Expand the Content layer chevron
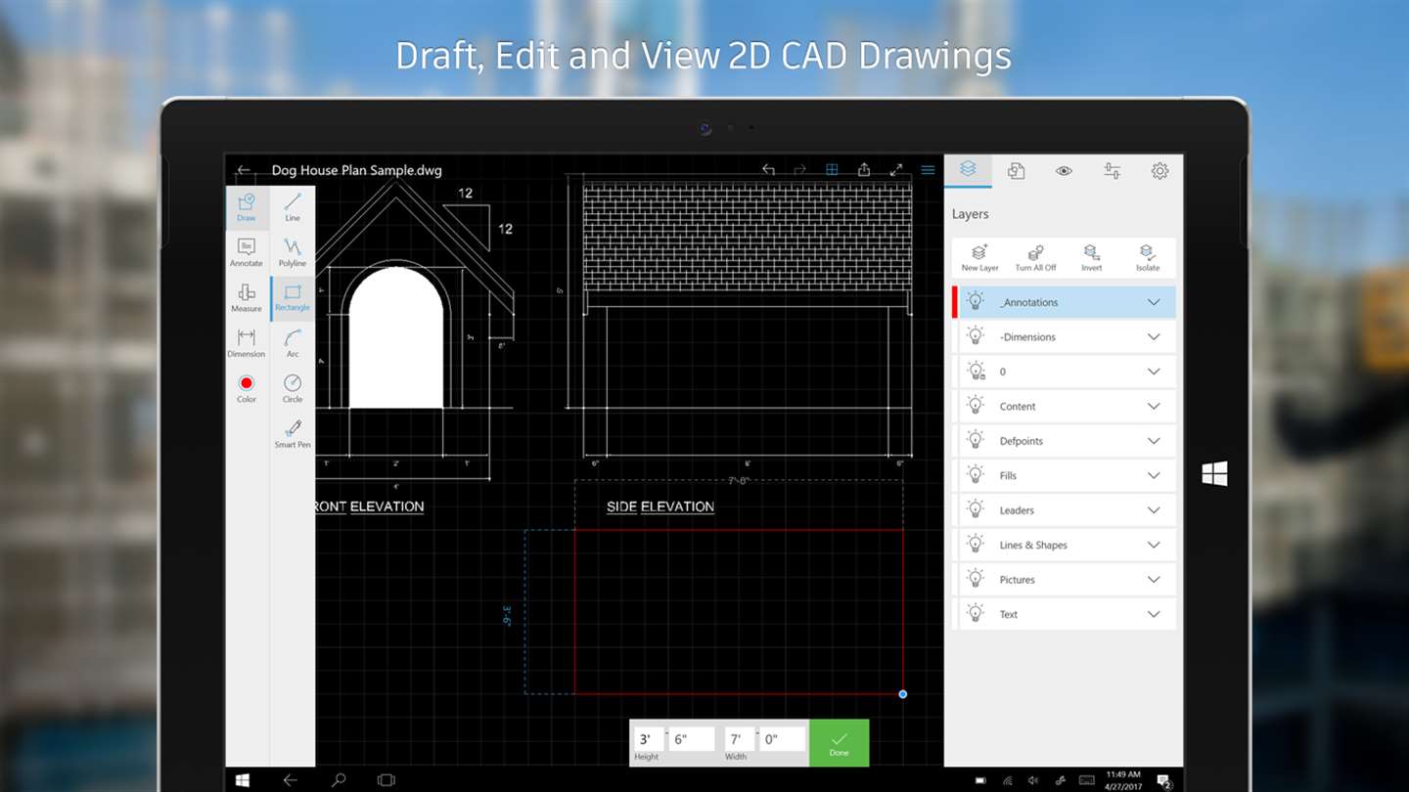 (x=1154, y=406)
